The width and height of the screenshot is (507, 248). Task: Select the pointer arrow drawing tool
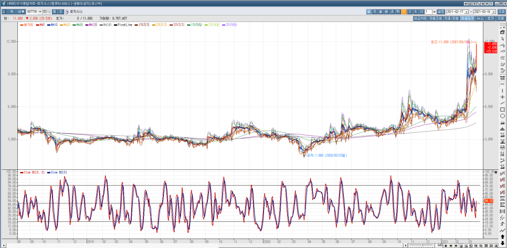click(502, 39)
